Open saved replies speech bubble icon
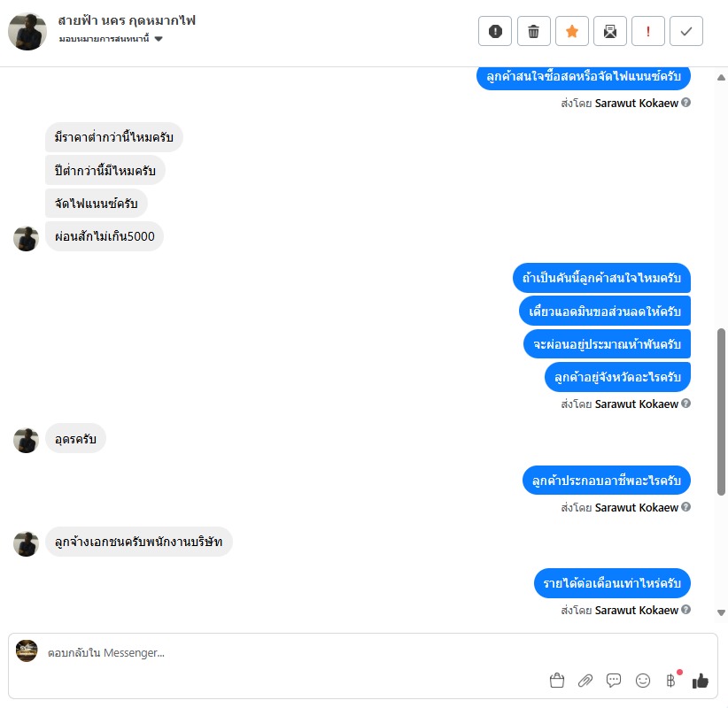The width and height of the screenshot is (728, 708). click(x=614, y=681)
